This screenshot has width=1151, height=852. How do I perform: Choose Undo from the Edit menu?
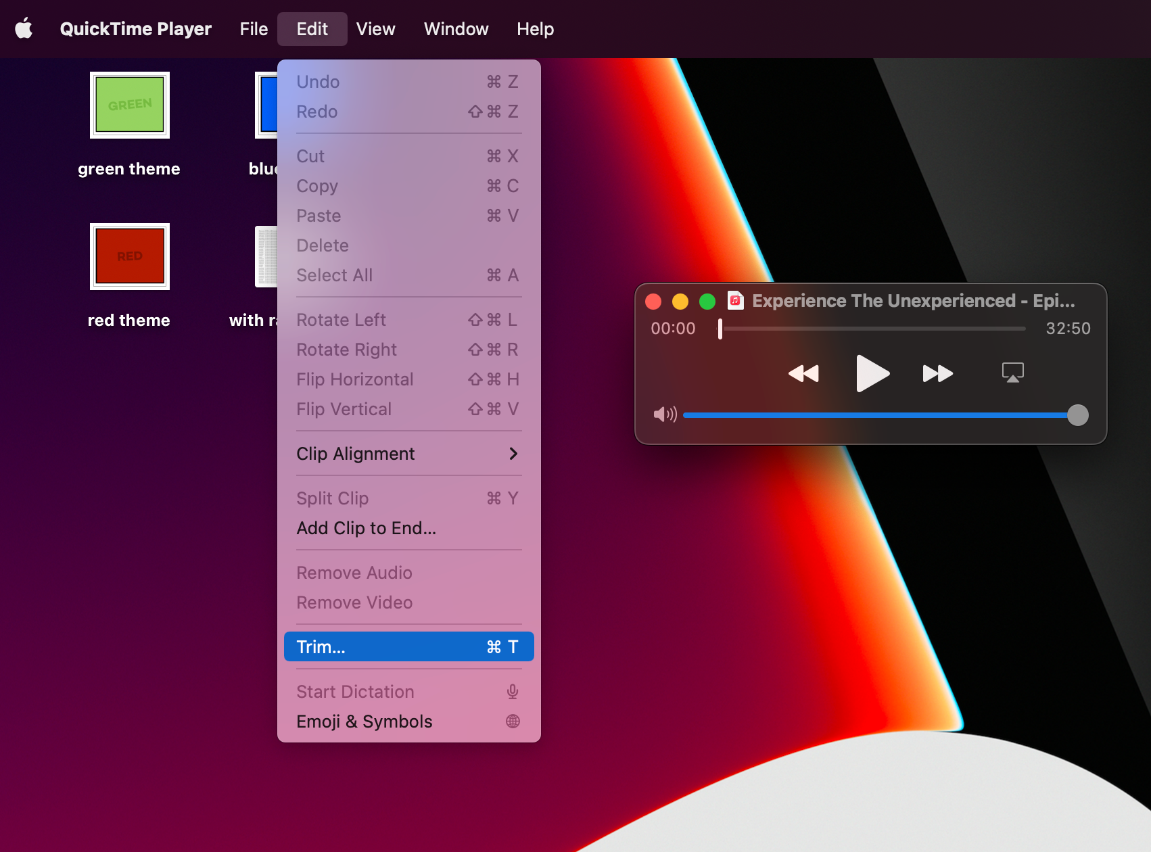pos(408,82)
